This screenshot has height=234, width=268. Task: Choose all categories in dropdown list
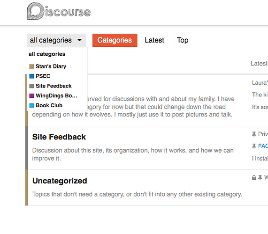pos(47,54)
